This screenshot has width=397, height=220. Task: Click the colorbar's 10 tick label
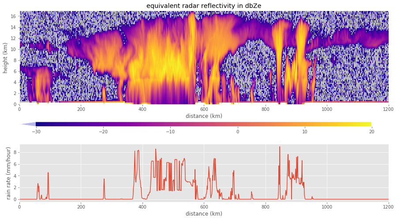tap(304, 131)
